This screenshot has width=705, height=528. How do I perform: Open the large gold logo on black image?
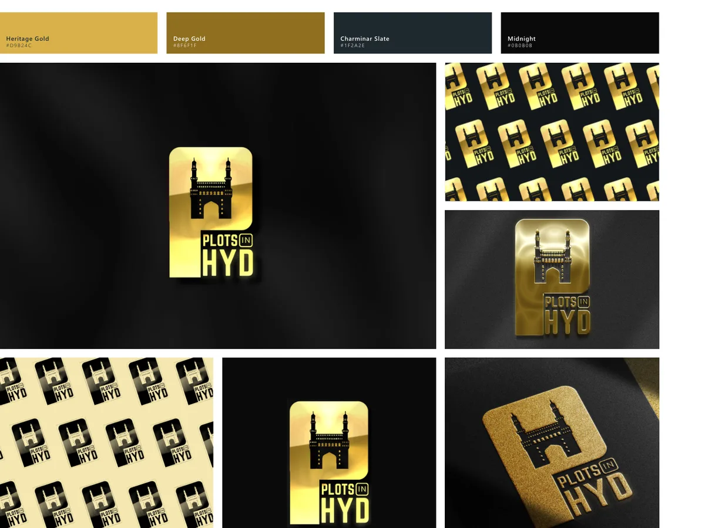(218, 206)
